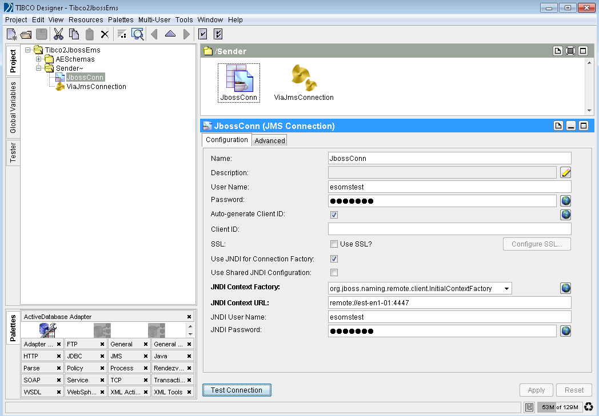Click the Open Project toolbar icon

coord(26,35)
